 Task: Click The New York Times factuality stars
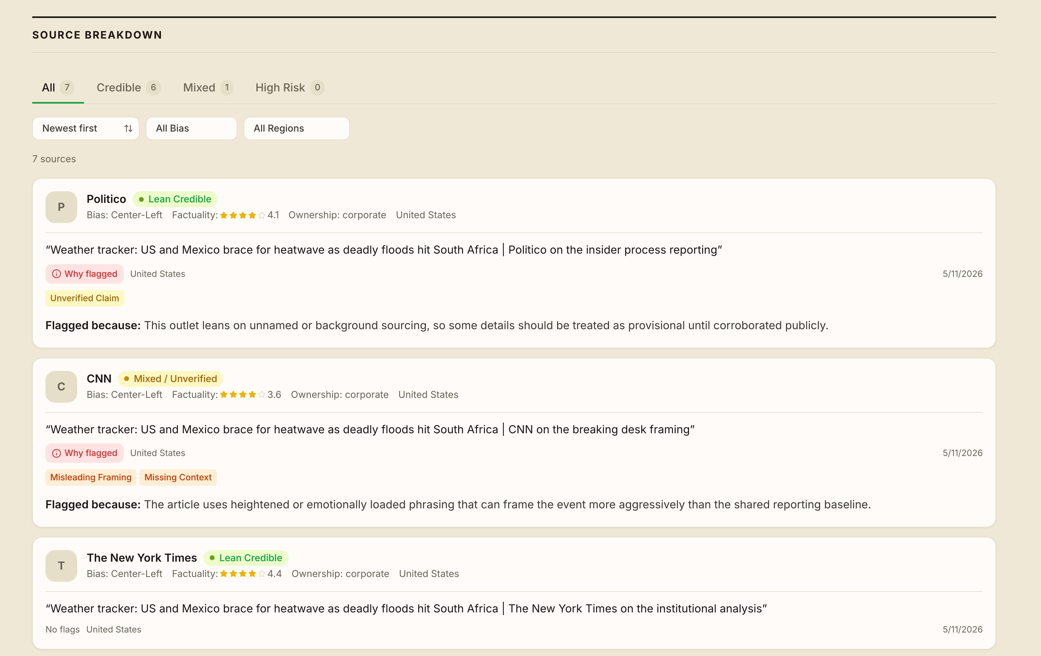[243, 574]
